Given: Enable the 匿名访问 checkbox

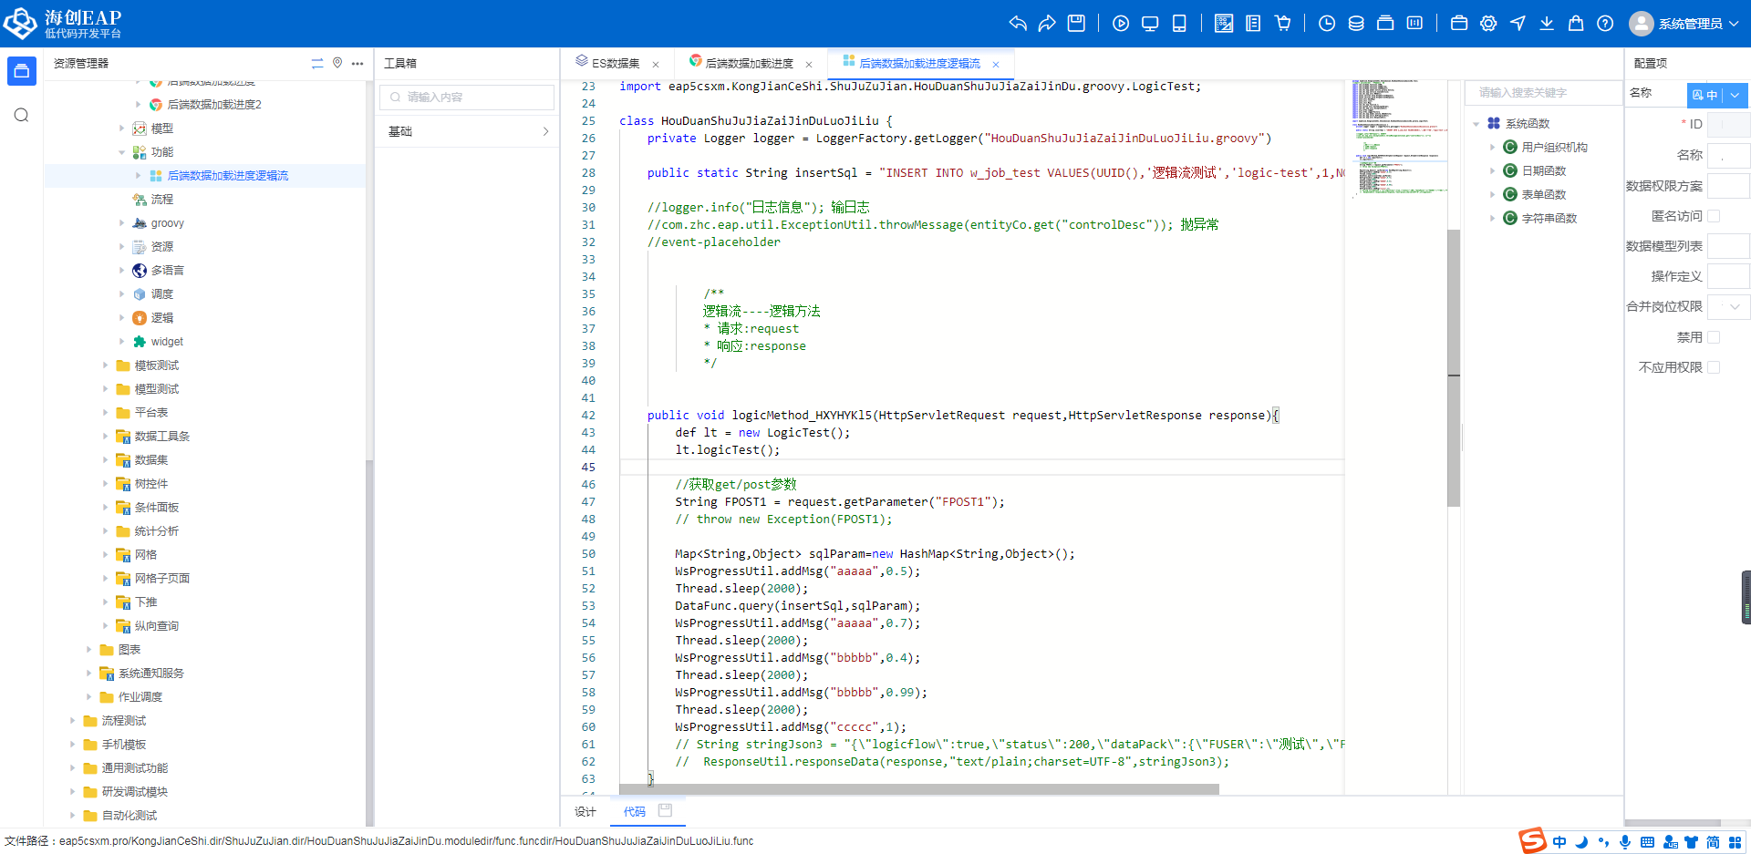Looking at the screenshot, I should tap(1714, 216).
